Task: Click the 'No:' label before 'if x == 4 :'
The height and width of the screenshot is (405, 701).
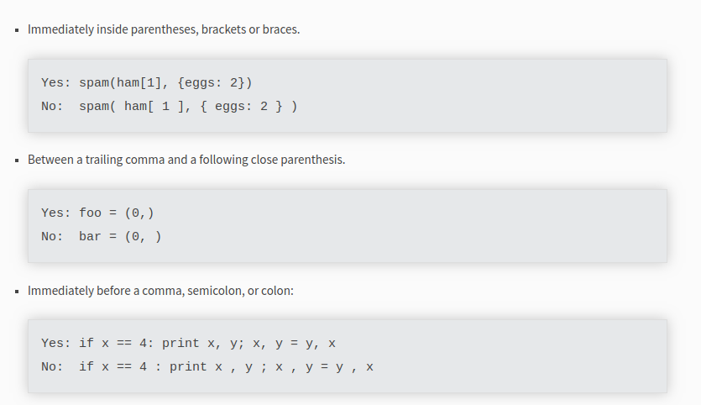Action: click(x=52, y=367)
